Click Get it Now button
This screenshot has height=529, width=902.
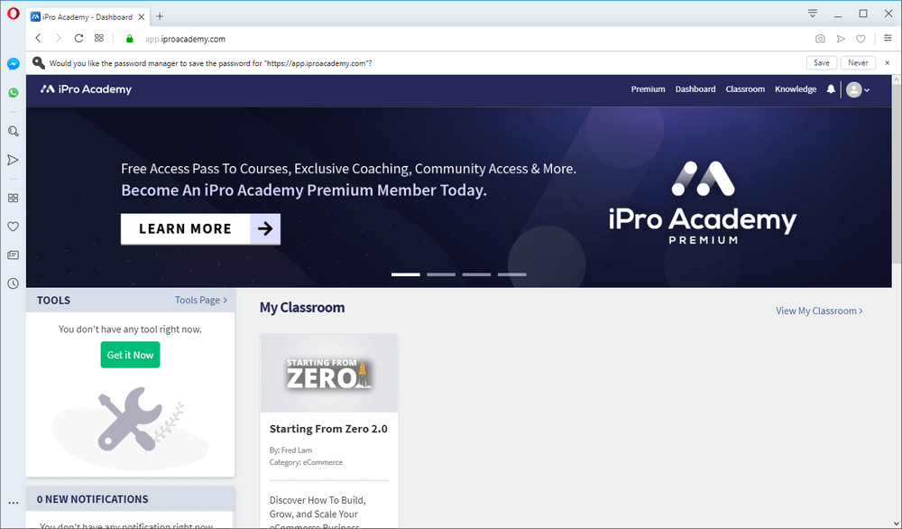coord(130,355)
